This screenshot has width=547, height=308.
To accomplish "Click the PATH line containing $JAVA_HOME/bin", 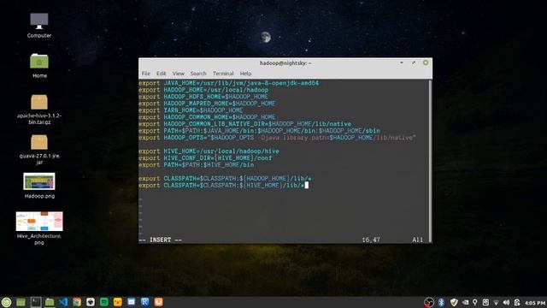I will pos(259,131).
